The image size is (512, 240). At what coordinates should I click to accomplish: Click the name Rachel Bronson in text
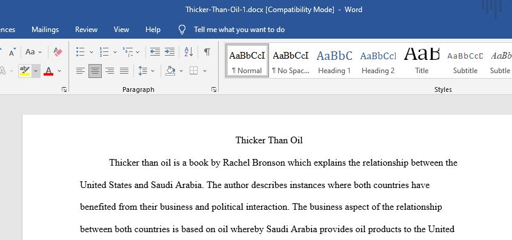pyautogui.click(x=254, y=163)
